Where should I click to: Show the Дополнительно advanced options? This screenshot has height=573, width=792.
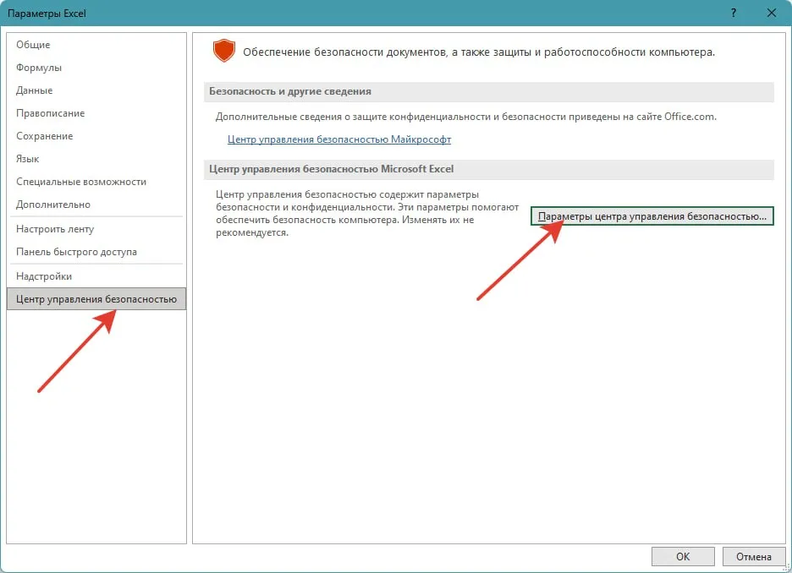pyautogui.click(x=53, y=205)
